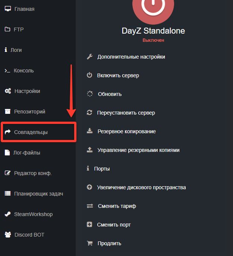Click the Сменить тариф option
This screenshot has height=256, width=233.
pos(117,206)
